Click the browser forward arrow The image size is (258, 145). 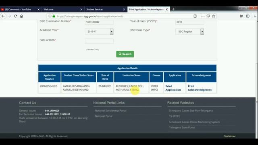click(9, 16)
